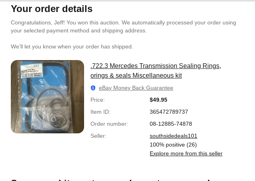The height and width of the screenshot is (181, 255).
Task: Click the selected payment method and shipping address line
Action: (x=79, y=31)
